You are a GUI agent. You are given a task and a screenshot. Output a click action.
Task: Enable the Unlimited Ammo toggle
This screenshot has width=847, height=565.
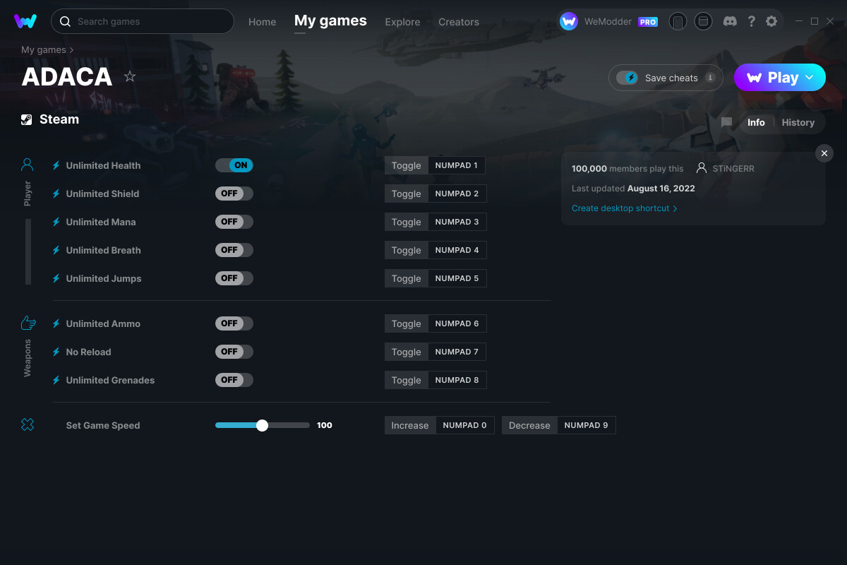pyautogui.click(x=234, y=323)
